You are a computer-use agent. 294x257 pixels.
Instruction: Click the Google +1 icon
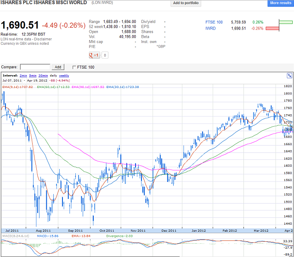(94, 55)
